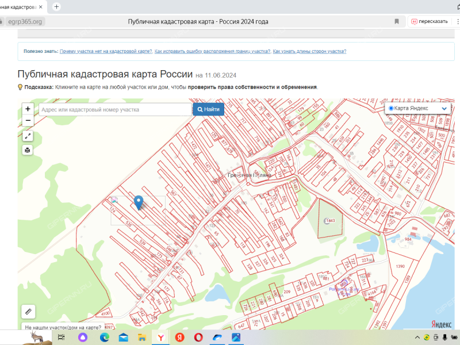The image size is (460, 345).
Task: Open a new browser tab
Action: pos(56,7)
